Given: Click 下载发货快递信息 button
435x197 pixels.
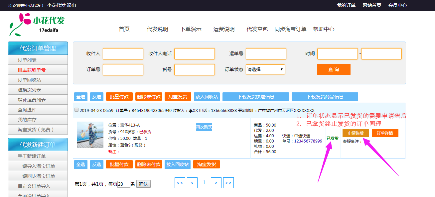Looking at the screenshot, I should pyautogui.click(x=256, y=97).
